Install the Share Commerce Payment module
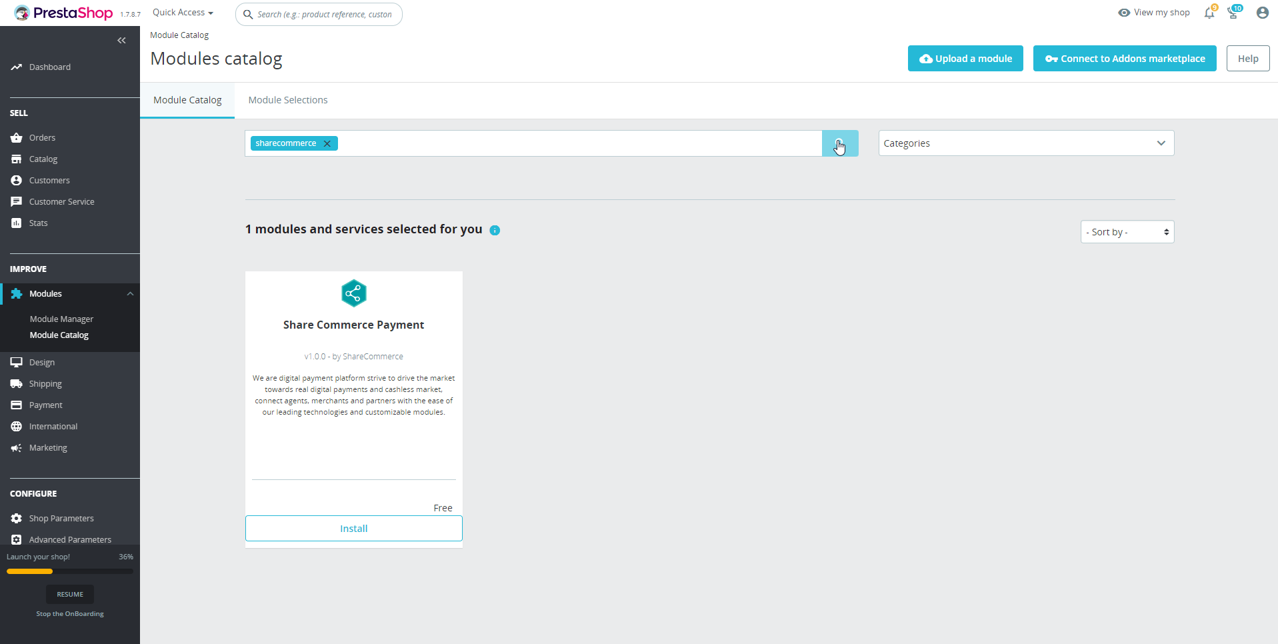Screen dimensions: 1278x644 click(x=353, y=528)
